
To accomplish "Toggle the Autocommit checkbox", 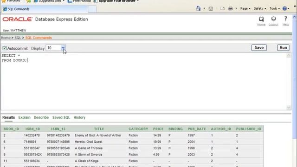I will point(5,48).
